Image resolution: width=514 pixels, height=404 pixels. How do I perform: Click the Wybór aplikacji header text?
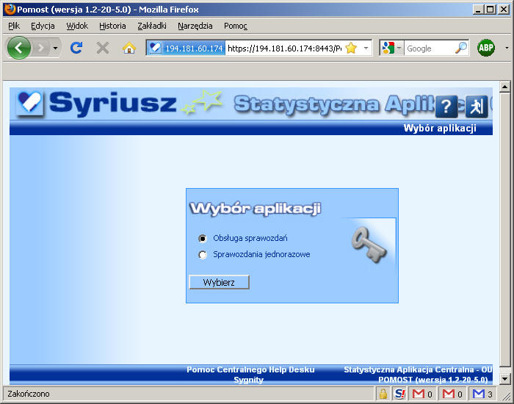440,129
